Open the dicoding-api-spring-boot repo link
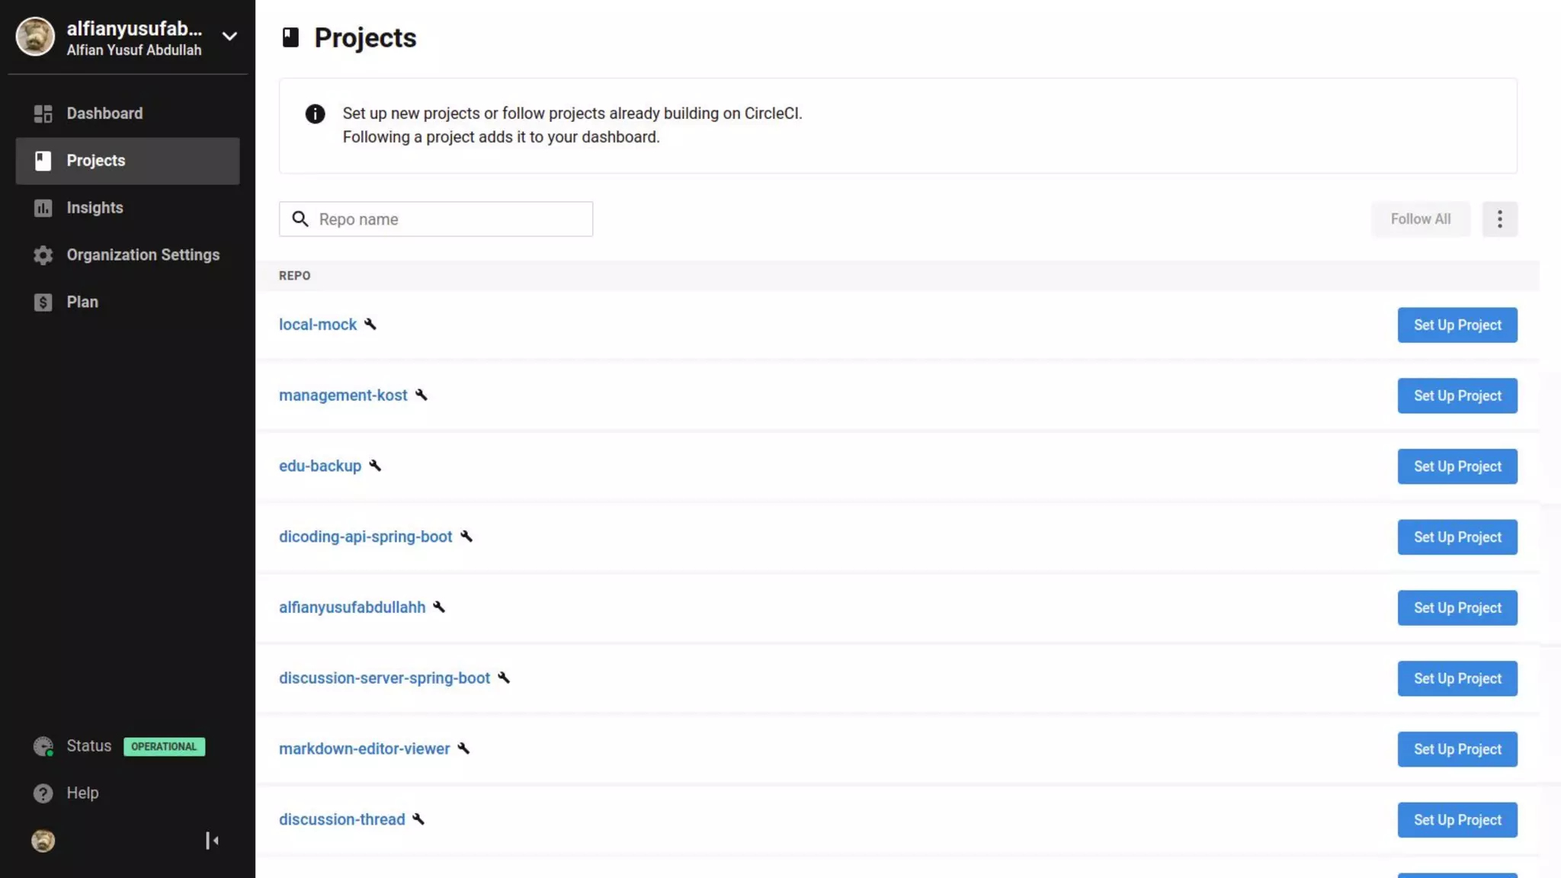 (365, 537)
